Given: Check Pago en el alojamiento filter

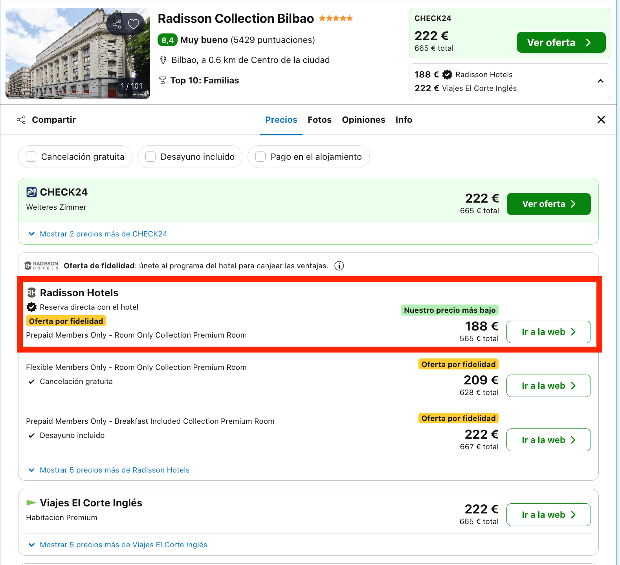Looking at the screenshot, I should (x=260, y=157).
